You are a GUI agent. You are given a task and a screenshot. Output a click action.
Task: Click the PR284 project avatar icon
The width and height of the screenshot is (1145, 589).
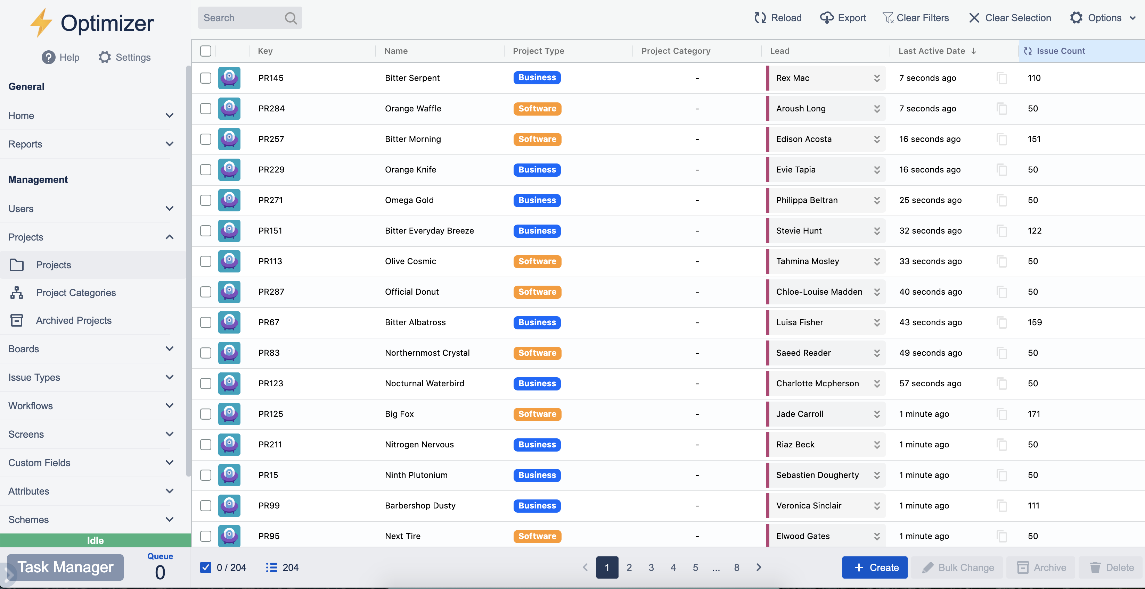tap(229, 109)
